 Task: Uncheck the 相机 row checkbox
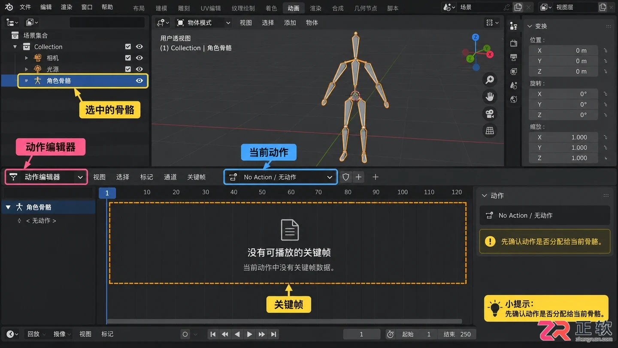(x=128, y=58)
